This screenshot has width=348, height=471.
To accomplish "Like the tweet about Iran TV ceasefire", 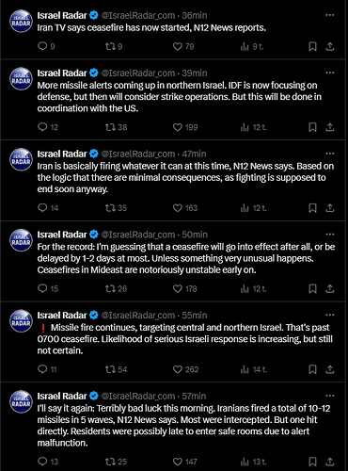I will point(183,46).
